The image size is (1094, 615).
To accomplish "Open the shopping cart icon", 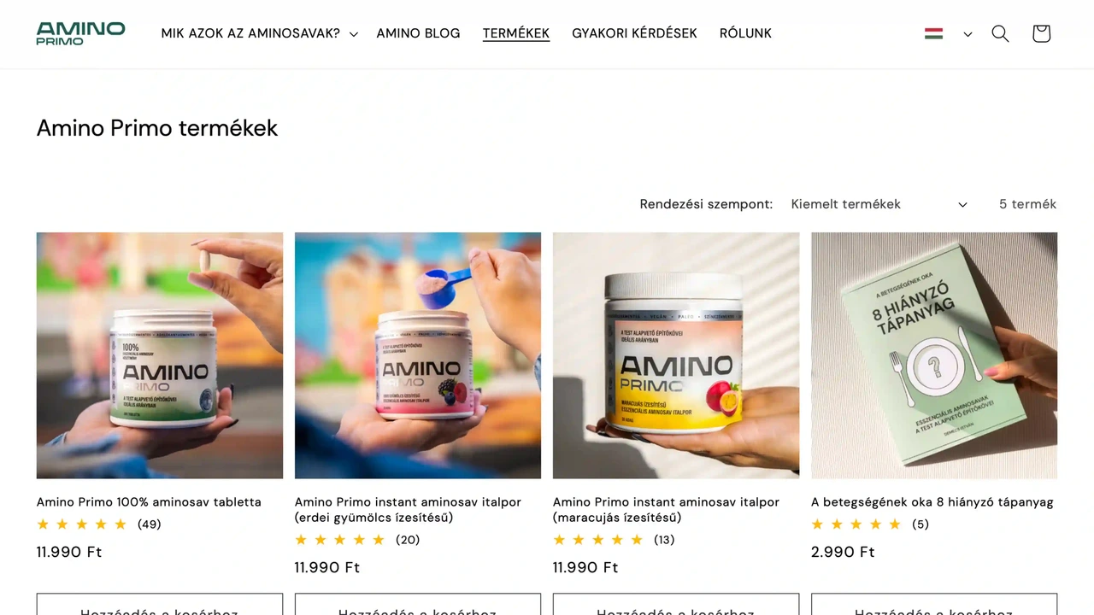I will coord(1041,33).
